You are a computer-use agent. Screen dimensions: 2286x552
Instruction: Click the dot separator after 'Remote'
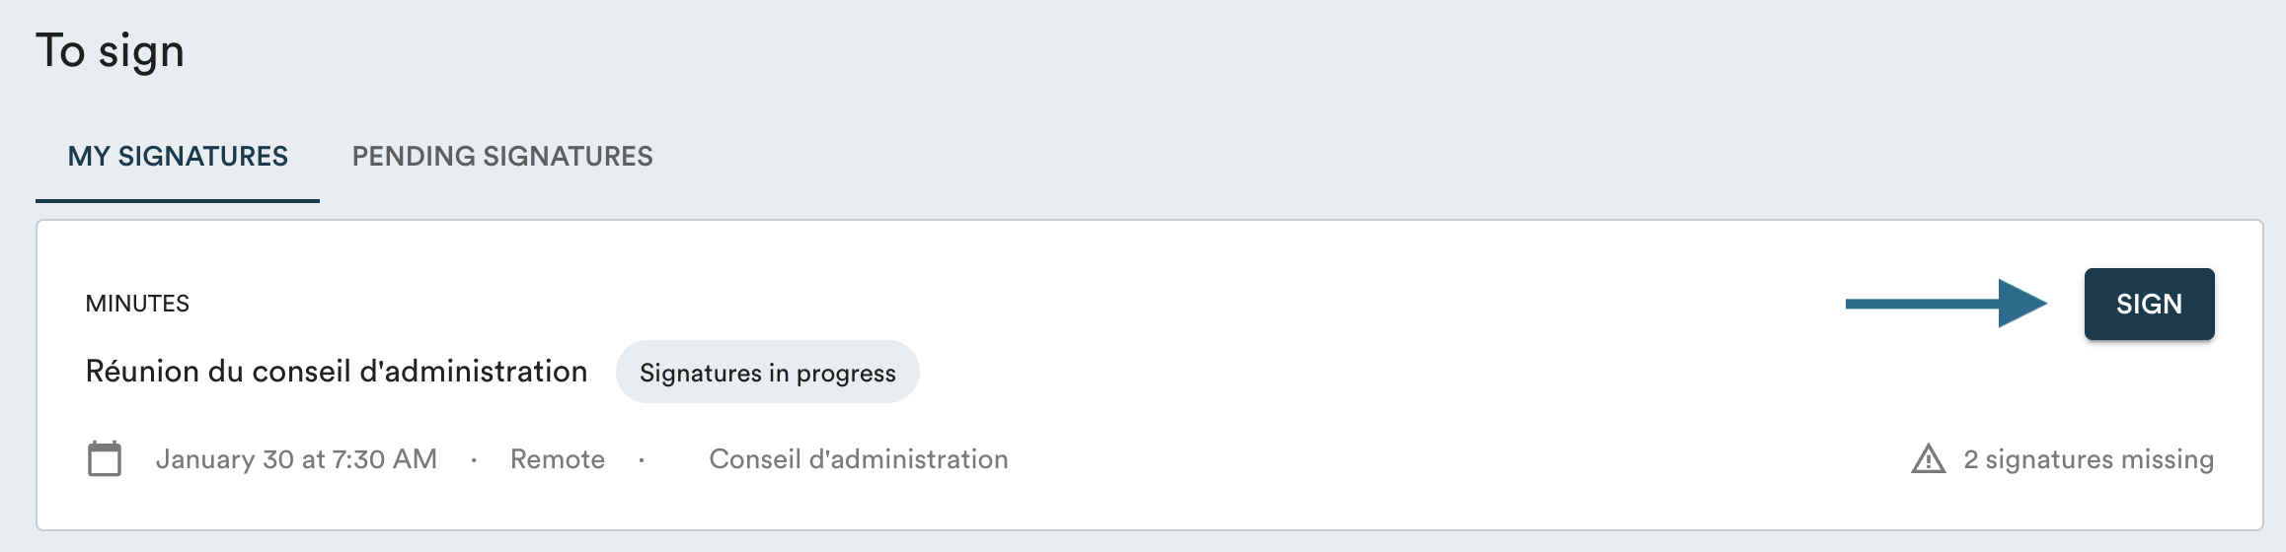click(642, 460)
